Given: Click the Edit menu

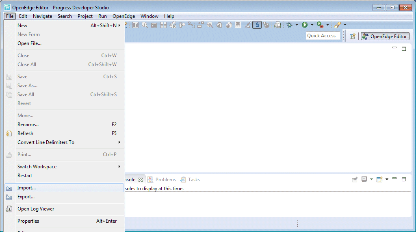Looking at the screenshot, I should 23,16.
